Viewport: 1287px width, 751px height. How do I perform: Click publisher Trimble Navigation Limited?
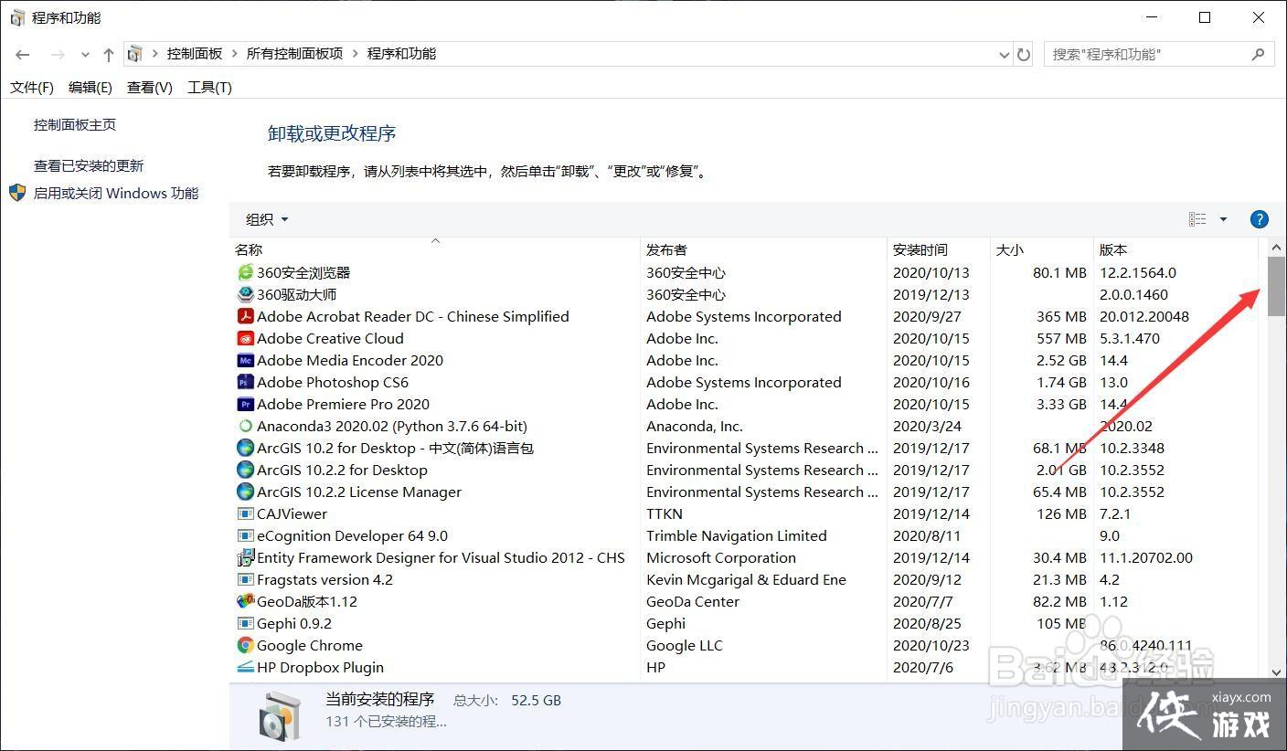736,535
